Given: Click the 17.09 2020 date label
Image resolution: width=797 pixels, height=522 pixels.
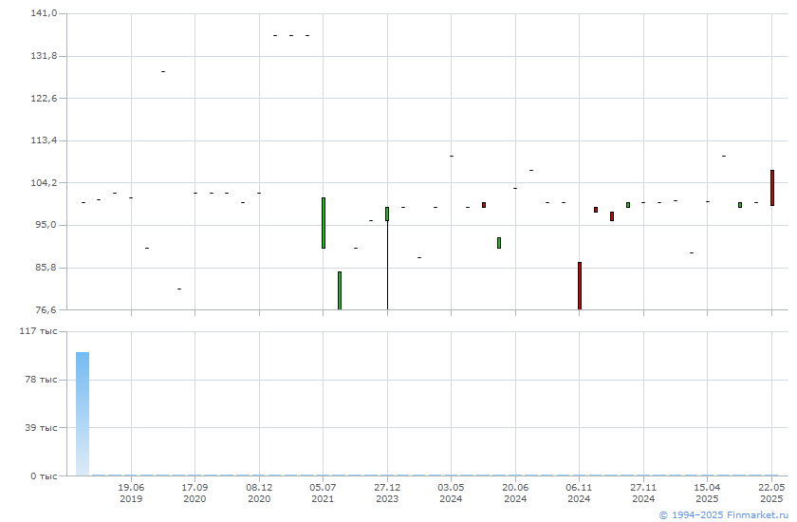Looking at the screenshot, I should click(195, 493).
